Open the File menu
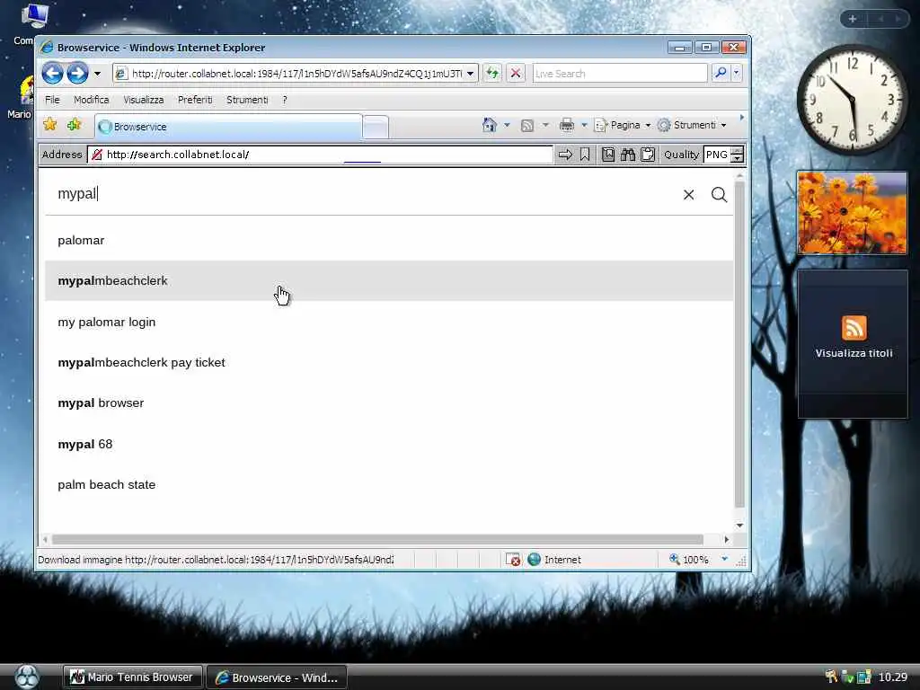The image size is (920, 690). [x=52, y=100]
